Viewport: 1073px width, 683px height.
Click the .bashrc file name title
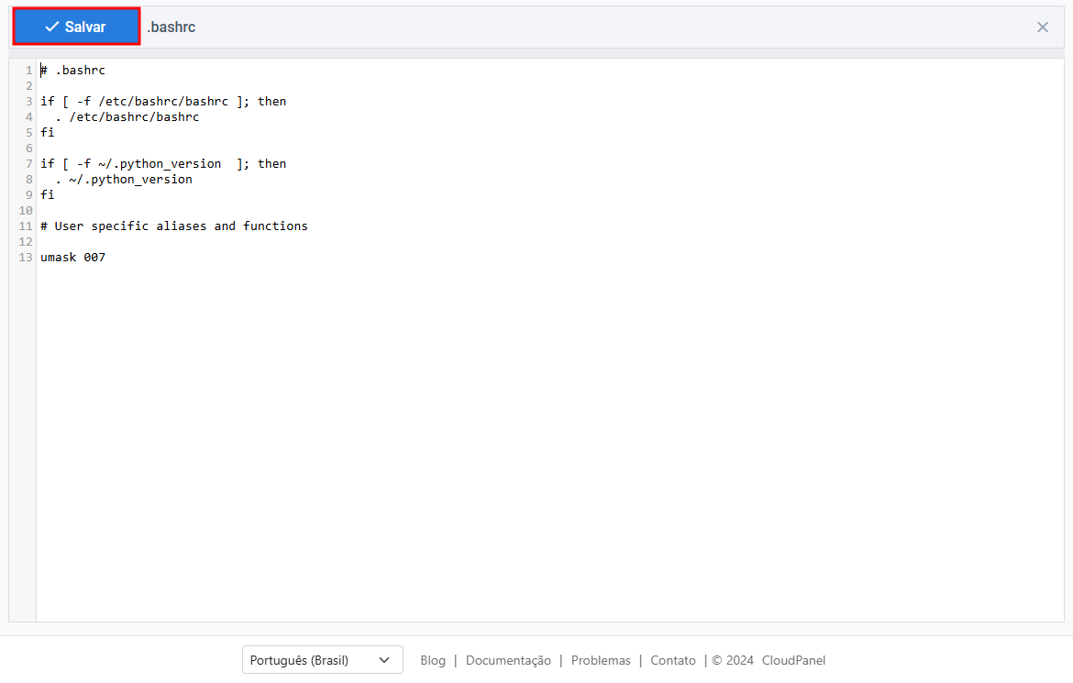171,28
